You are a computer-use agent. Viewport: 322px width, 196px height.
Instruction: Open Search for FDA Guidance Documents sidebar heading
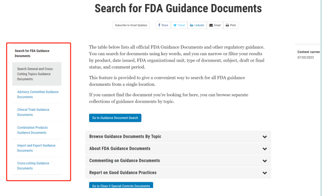[32, 54]
